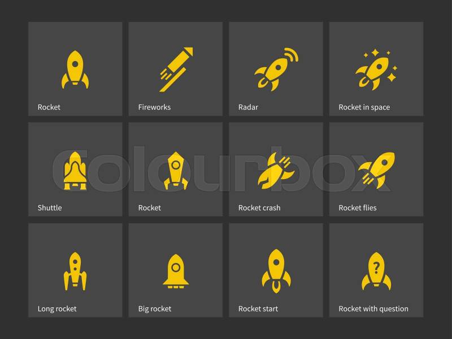Click the "Rocket with question" caption
The height and width of the screenshot is (339, 452).
(373, 308)
